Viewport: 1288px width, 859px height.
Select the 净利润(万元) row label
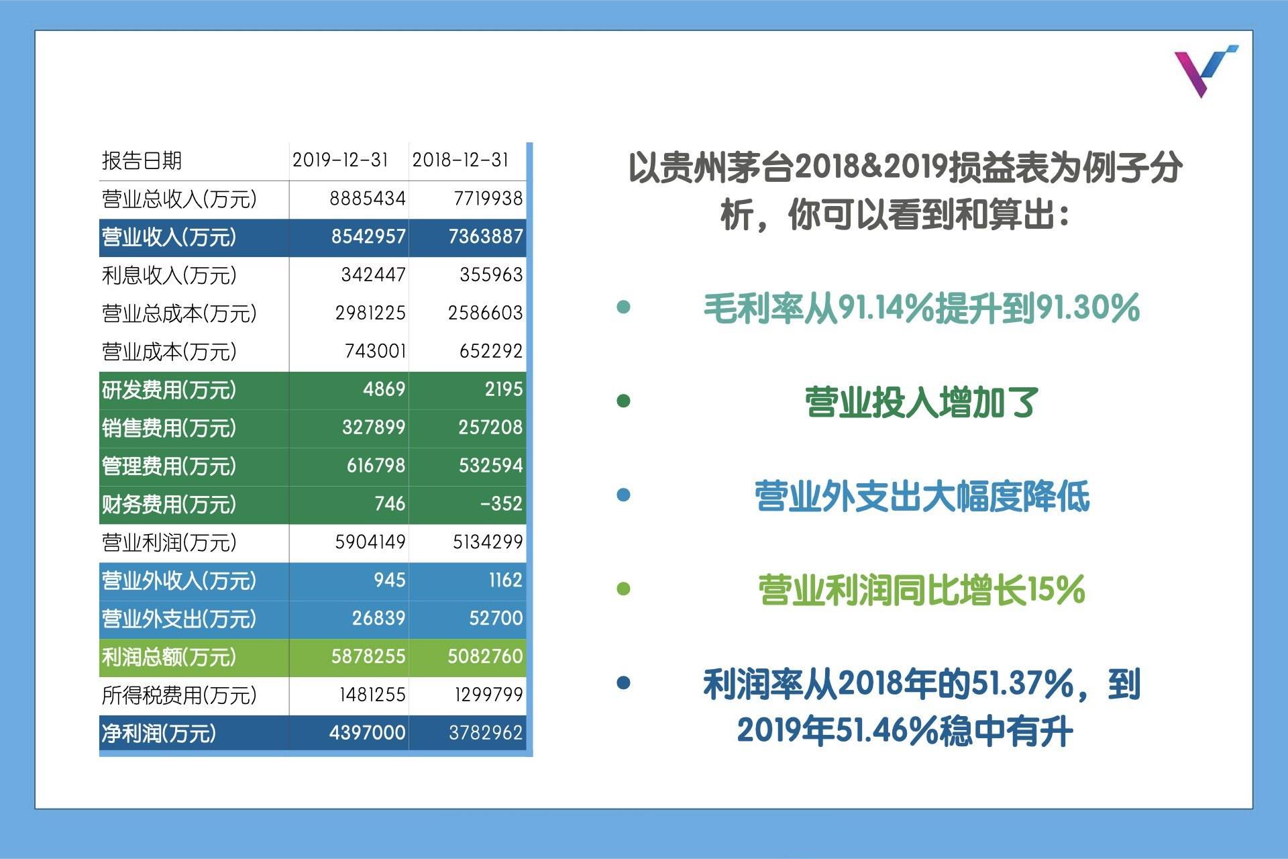click(159, 734)
